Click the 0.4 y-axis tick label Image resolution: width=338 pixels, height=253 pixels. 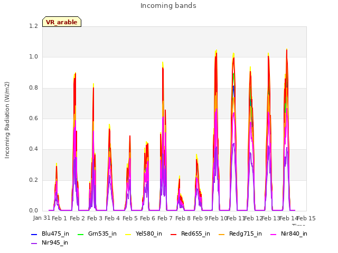[33, 149]
